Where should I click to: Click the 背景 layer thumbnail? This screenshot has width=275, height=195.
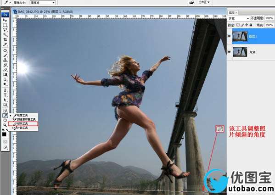(x=240, y=52)
